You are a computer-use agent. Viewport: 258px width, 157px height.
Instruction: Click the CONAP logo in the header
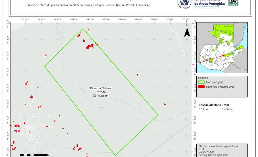pyautogui.click(x=233, y=3)
